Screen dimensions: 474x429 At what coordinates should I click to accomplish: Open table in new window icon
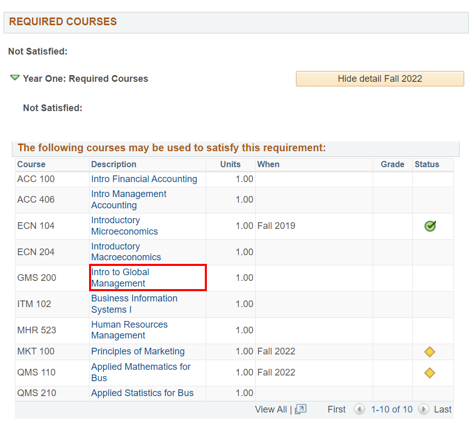pyautogui.click(x=301, y=409)
